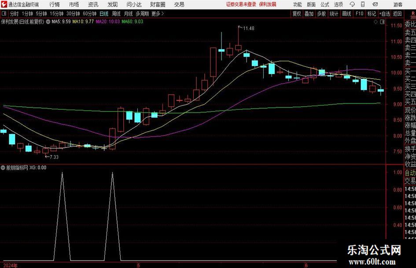Click the 证券交易未登录 login link
The image size is (416, 268).
coord(241,4)
